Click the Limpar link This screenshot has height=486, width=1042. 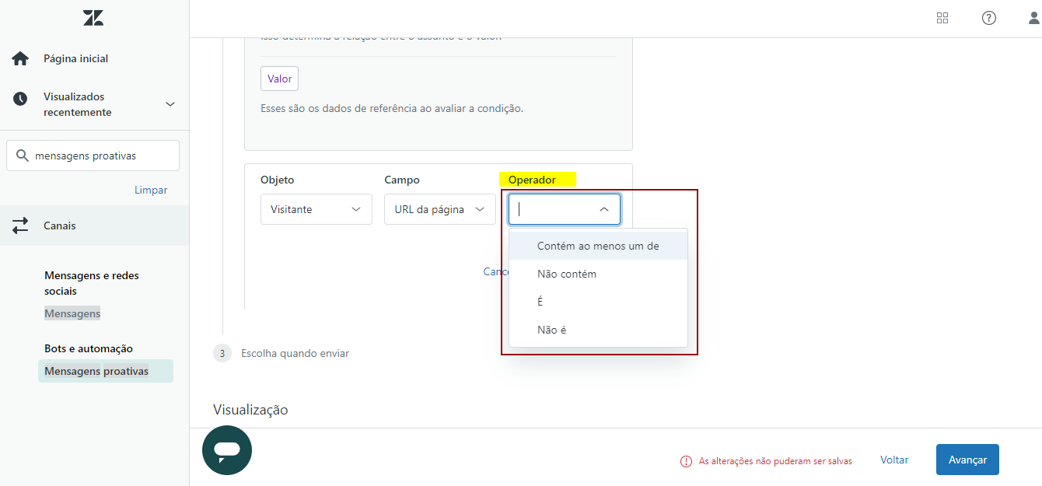(x=151, y=190)
